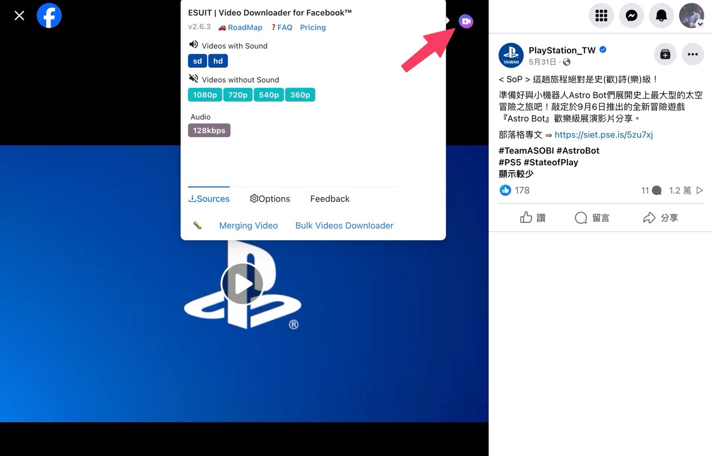Switch to the Options tab
Image resolution: width=712 pixels, height=456 pixels.
(270, 199)
